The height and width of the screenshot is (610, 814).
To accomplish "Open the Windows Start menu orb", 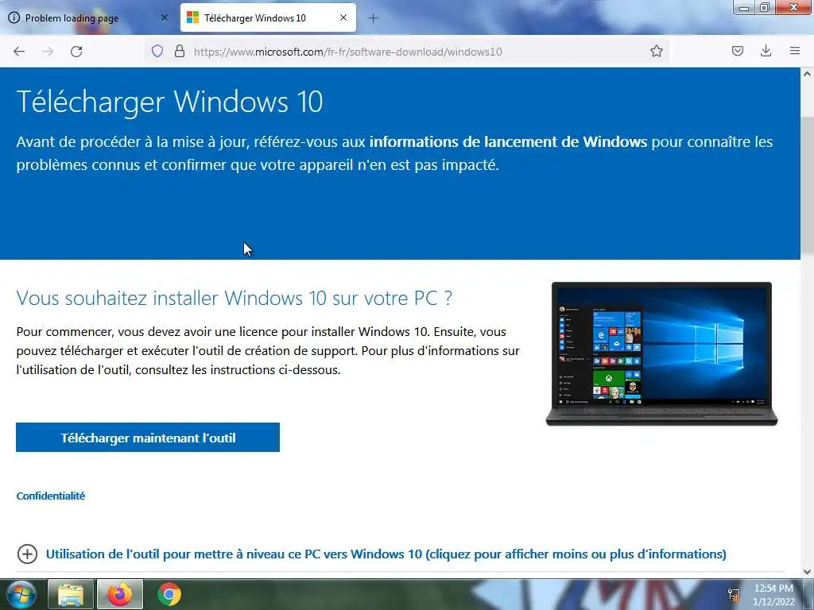I will pos(21,594).
